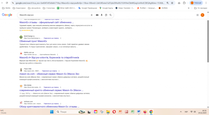
Task: Click the scrollbar down arrow
Action: point(208,107)
